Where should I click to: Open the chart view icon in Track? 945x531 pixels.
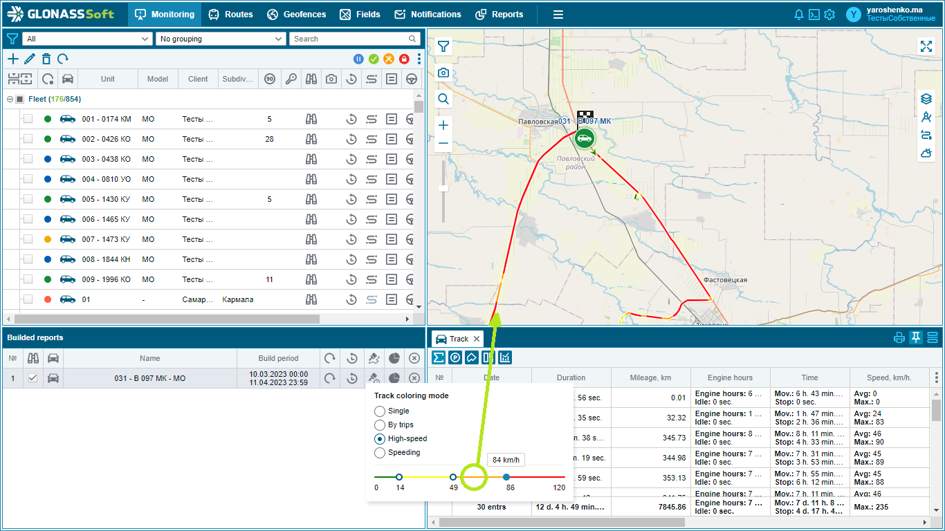[x=505, y=357]
